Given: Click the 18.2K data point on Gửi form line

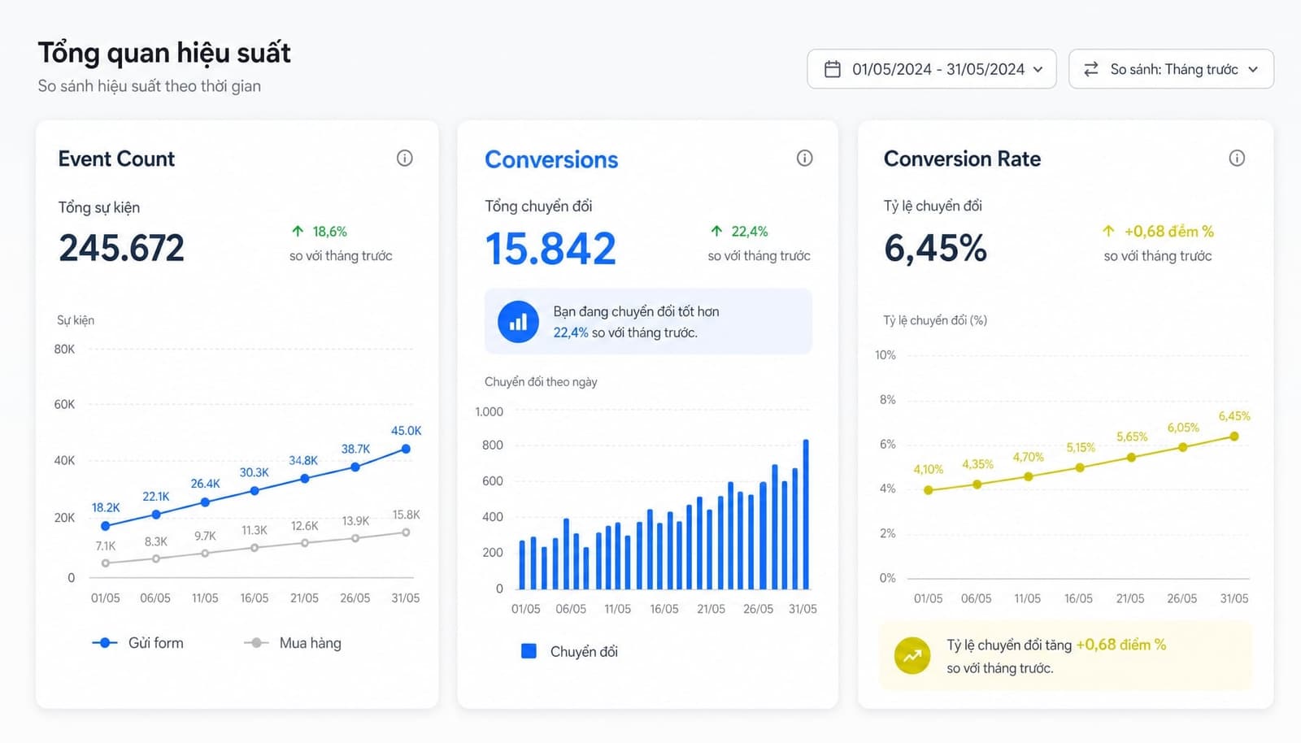Looking at the screenshot, I should click(x=105, y=526).
